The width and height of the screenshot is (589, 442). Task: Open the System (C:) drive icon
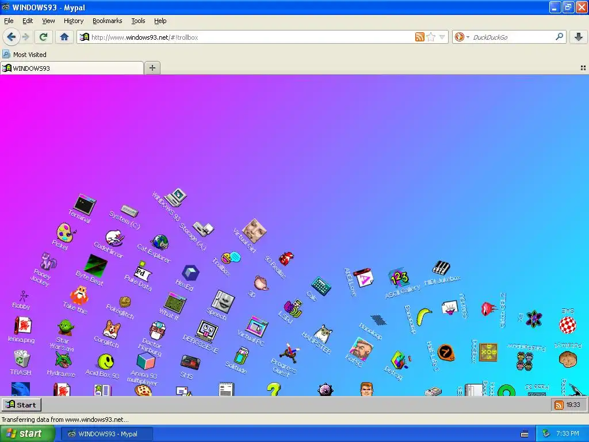[x=130, y=211]
